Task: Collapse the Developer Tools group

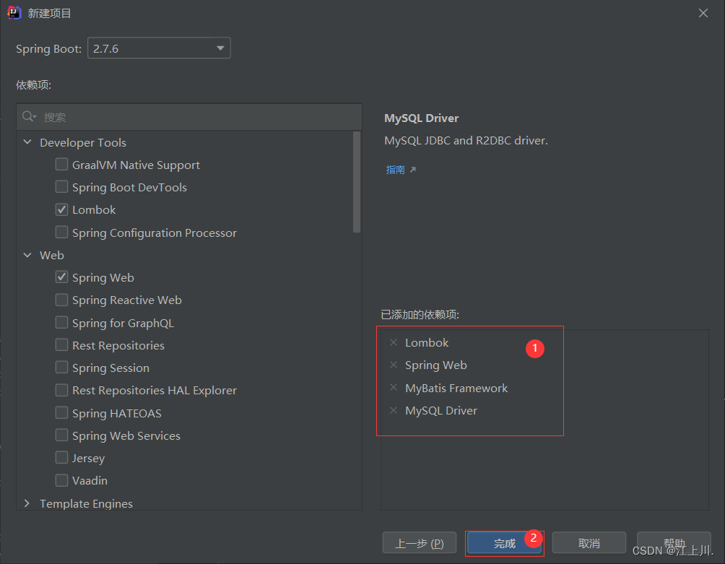Action: [x=27, y=142]
